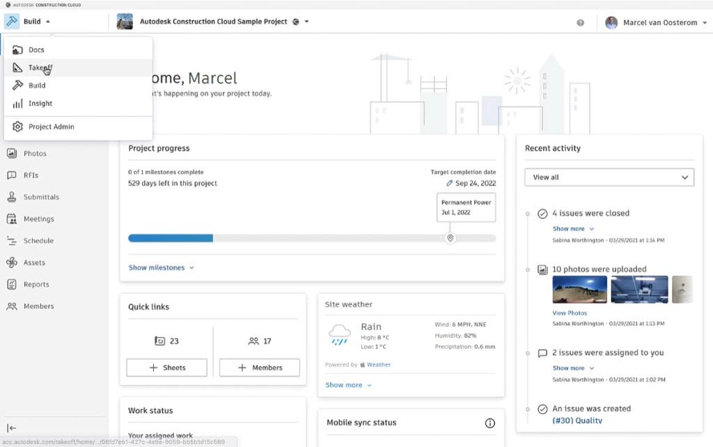Open the Assets icon in sidebar
Viewport: 713px width, 447px height.
point(12,262)
